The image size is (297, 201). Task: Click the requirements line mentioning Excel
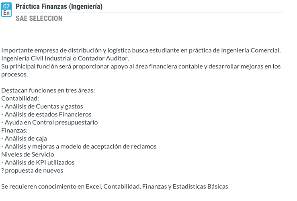(115, 187)
